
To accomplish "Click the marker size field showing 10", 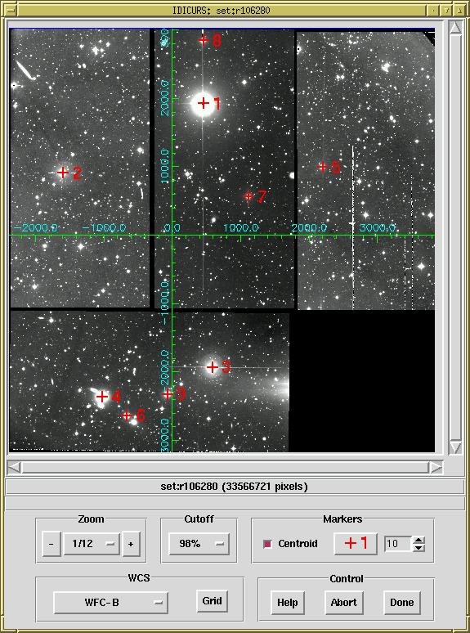I will [397, 544].
